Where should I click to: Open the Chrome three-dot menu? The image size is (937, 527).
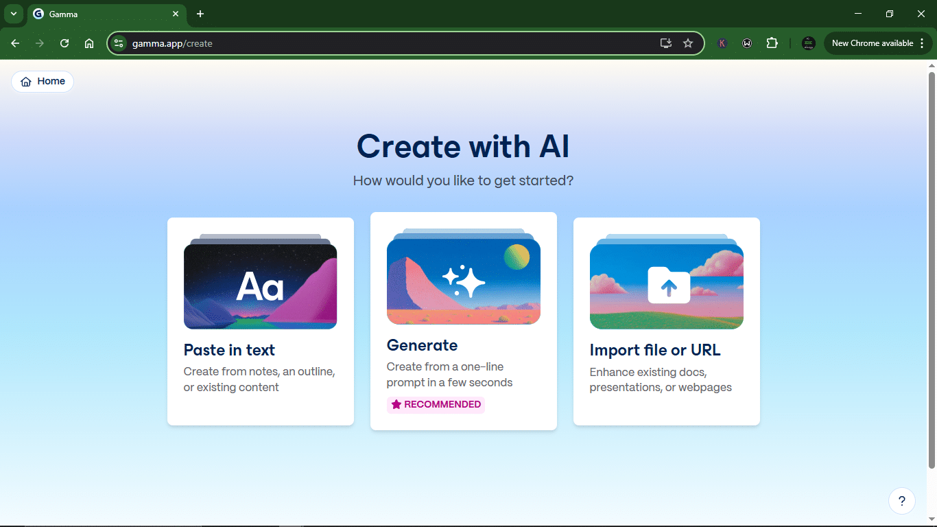click(x=922, y=43)
